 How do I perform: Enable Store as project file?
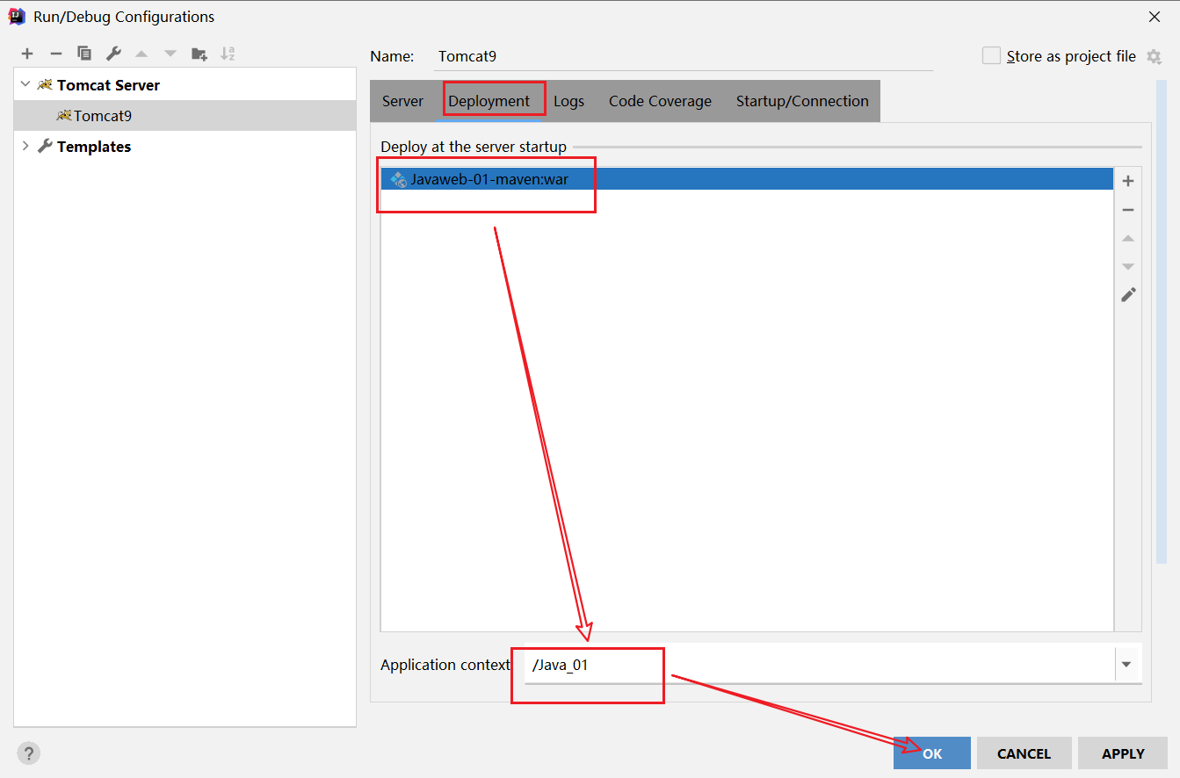point(991,56)
